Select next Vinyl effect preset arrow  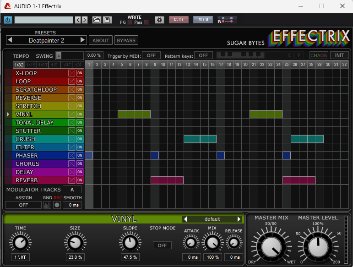click(x=239, y=219)
